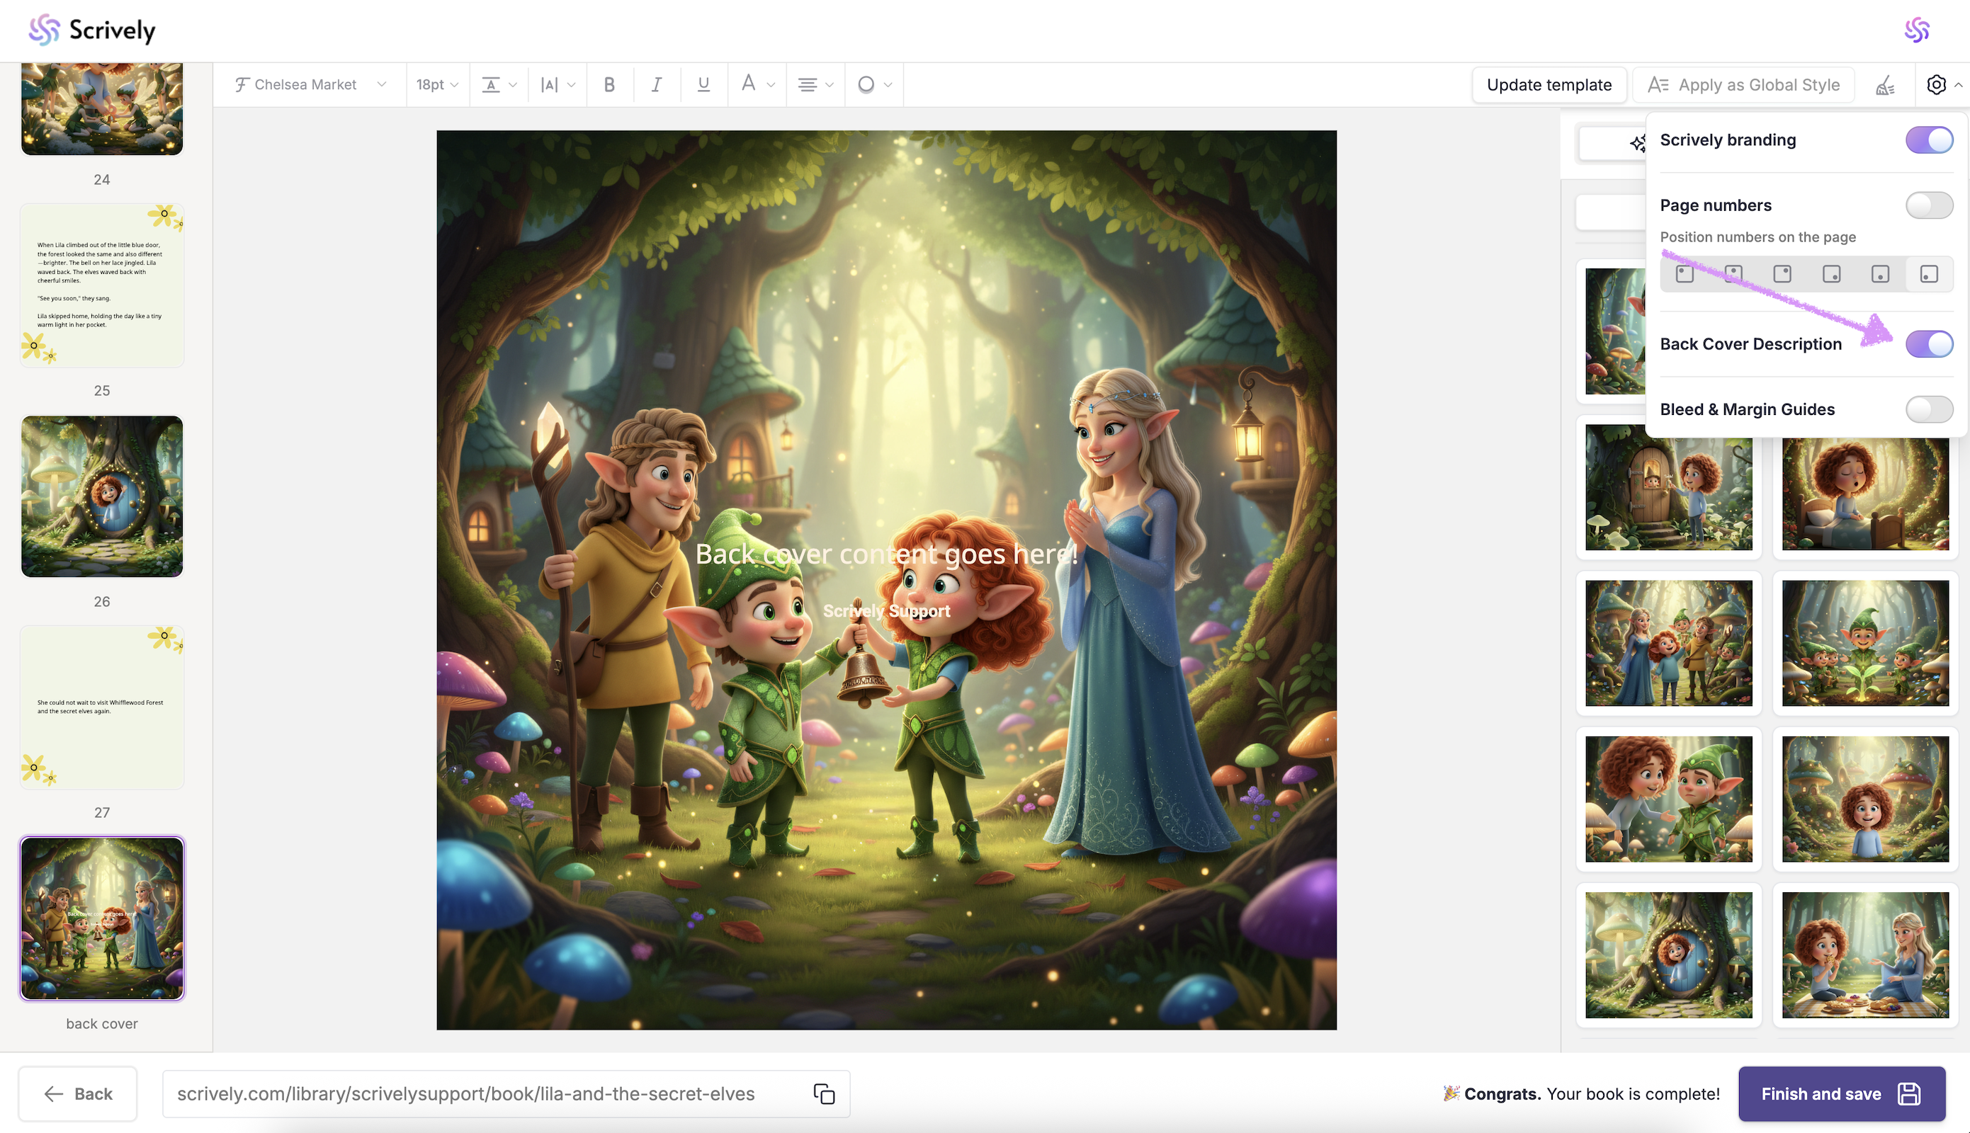1970x1133 pixels.
Task: Open the 18pt font size dropdown
Action: (436, 85)
